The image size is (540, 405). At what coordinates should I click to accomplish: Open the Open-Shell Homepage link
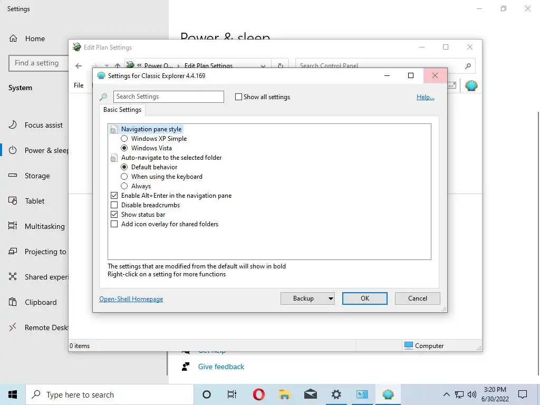coord(131,299)
